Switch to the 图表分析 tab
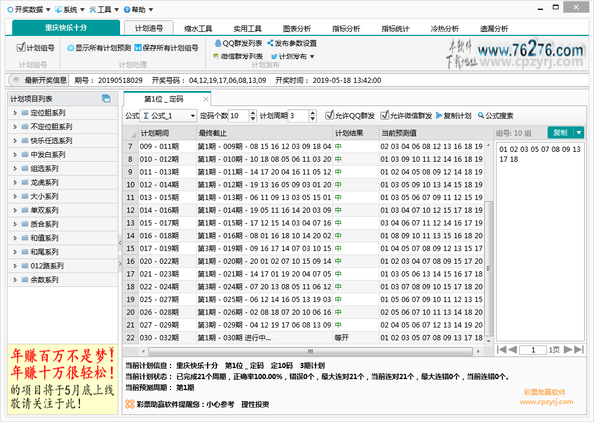The image size is (594, 422). 296,28
